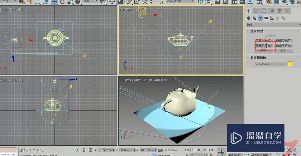Open the Utilities panel wrench icon
The image size is (301, 156).
pos(287,11)
